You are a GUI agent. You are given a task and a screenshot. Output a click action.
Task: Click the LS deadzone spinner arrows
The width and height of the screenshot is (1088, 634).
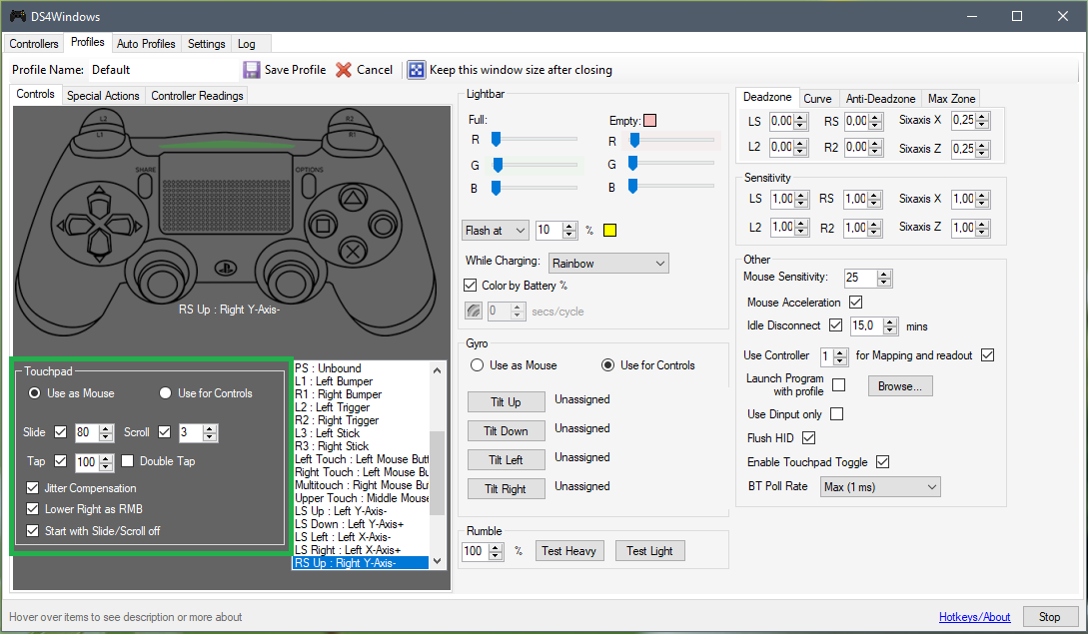click(x=800, y=122)
